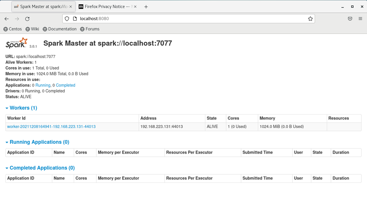
Task: Collapse the Completed Applications (0) section
Action: coord(40,168)
